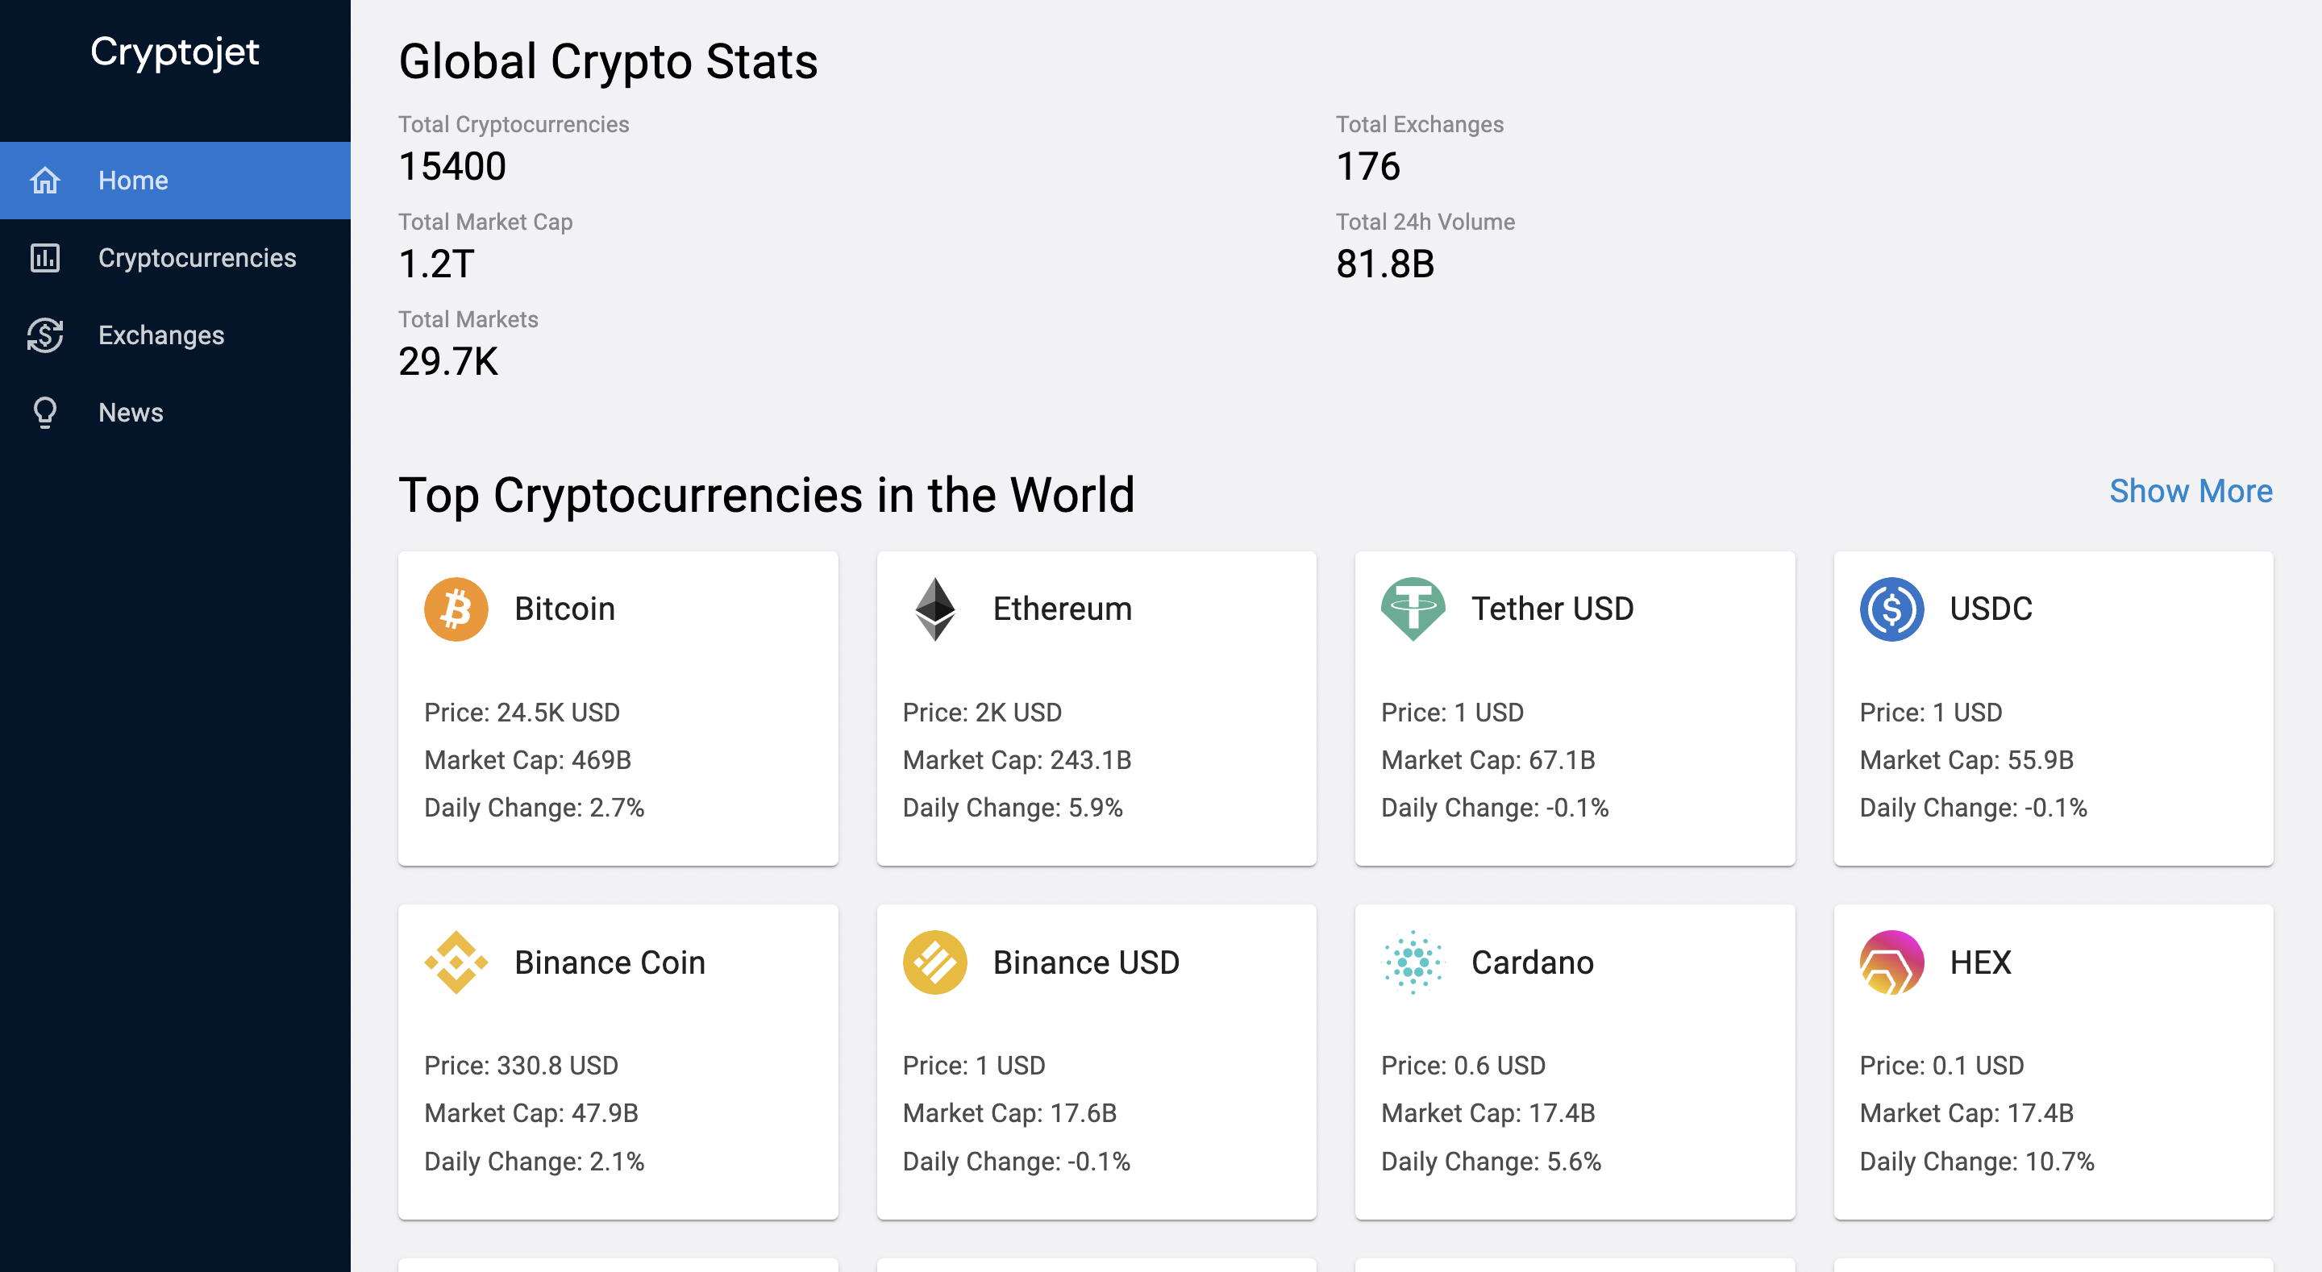Click the Ethereum diamond logo icon
Screen dimensions: 2322x1272
coord(934,609)
